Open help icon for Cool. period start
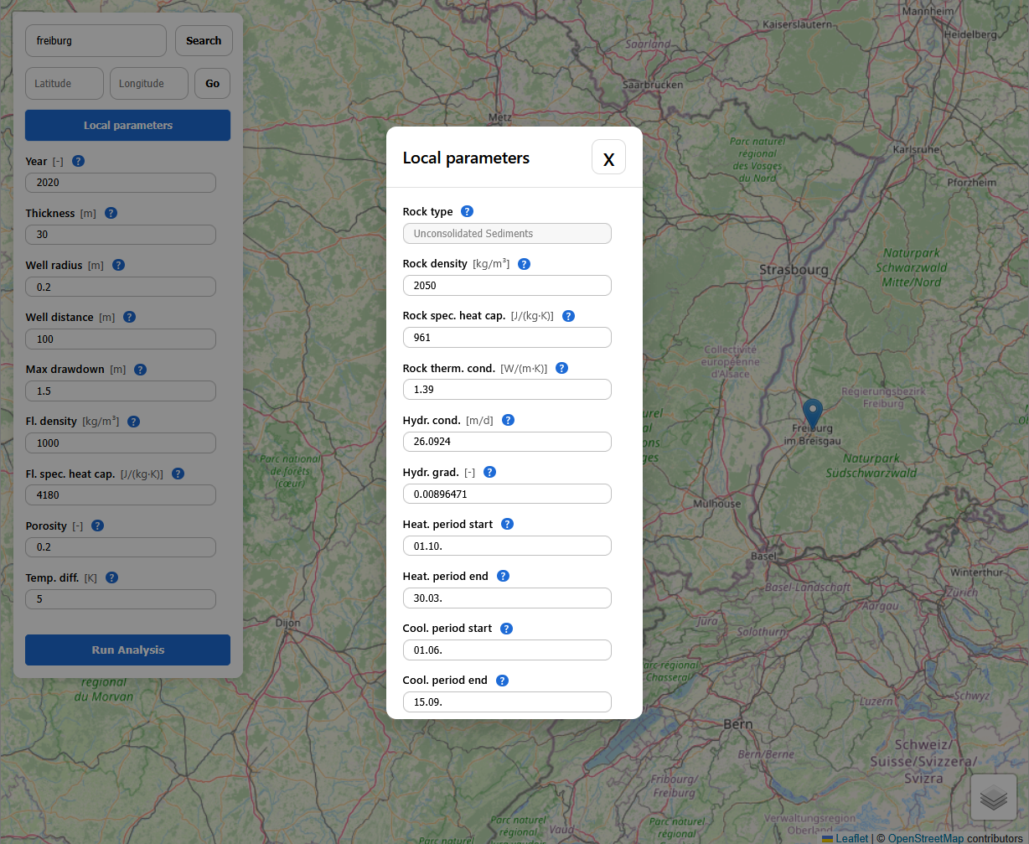The image size is (1029, 844). click(507, 629)
